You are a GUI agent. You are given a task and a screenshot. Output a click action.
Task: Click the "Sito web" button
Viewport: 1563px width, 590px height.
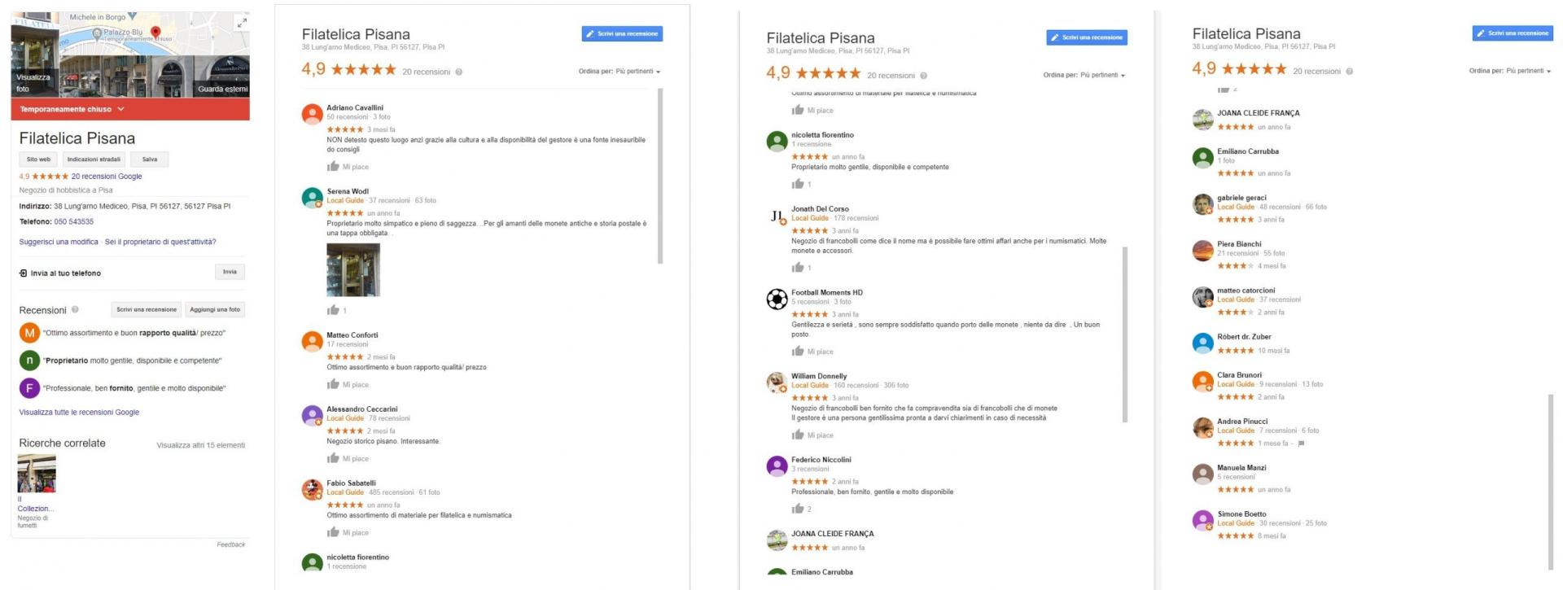coord(38,160)
